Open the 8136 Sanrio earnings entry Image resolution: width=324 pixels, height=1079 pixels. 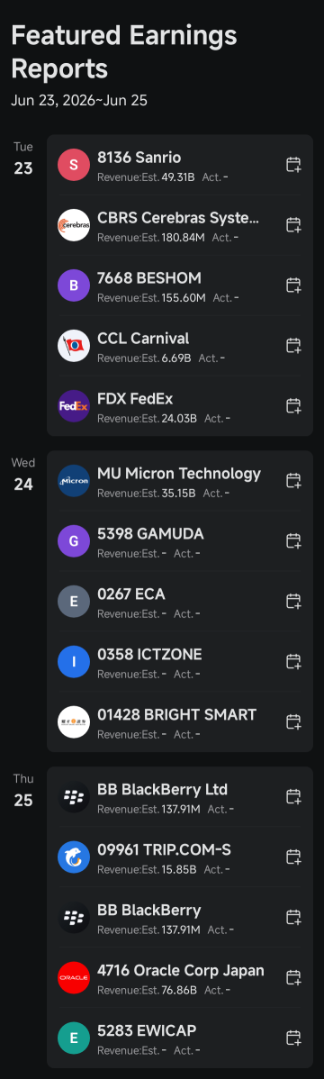179,165
